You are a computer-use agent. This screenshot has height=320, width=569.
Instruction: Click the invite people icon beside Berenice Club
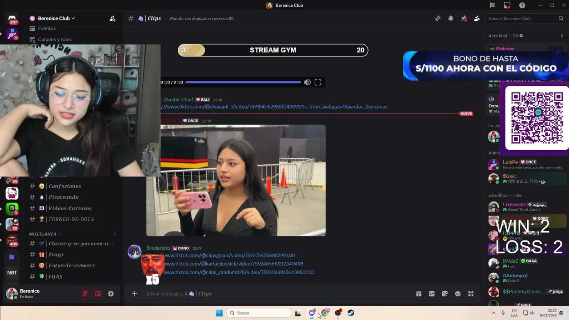tap(112, 18)
